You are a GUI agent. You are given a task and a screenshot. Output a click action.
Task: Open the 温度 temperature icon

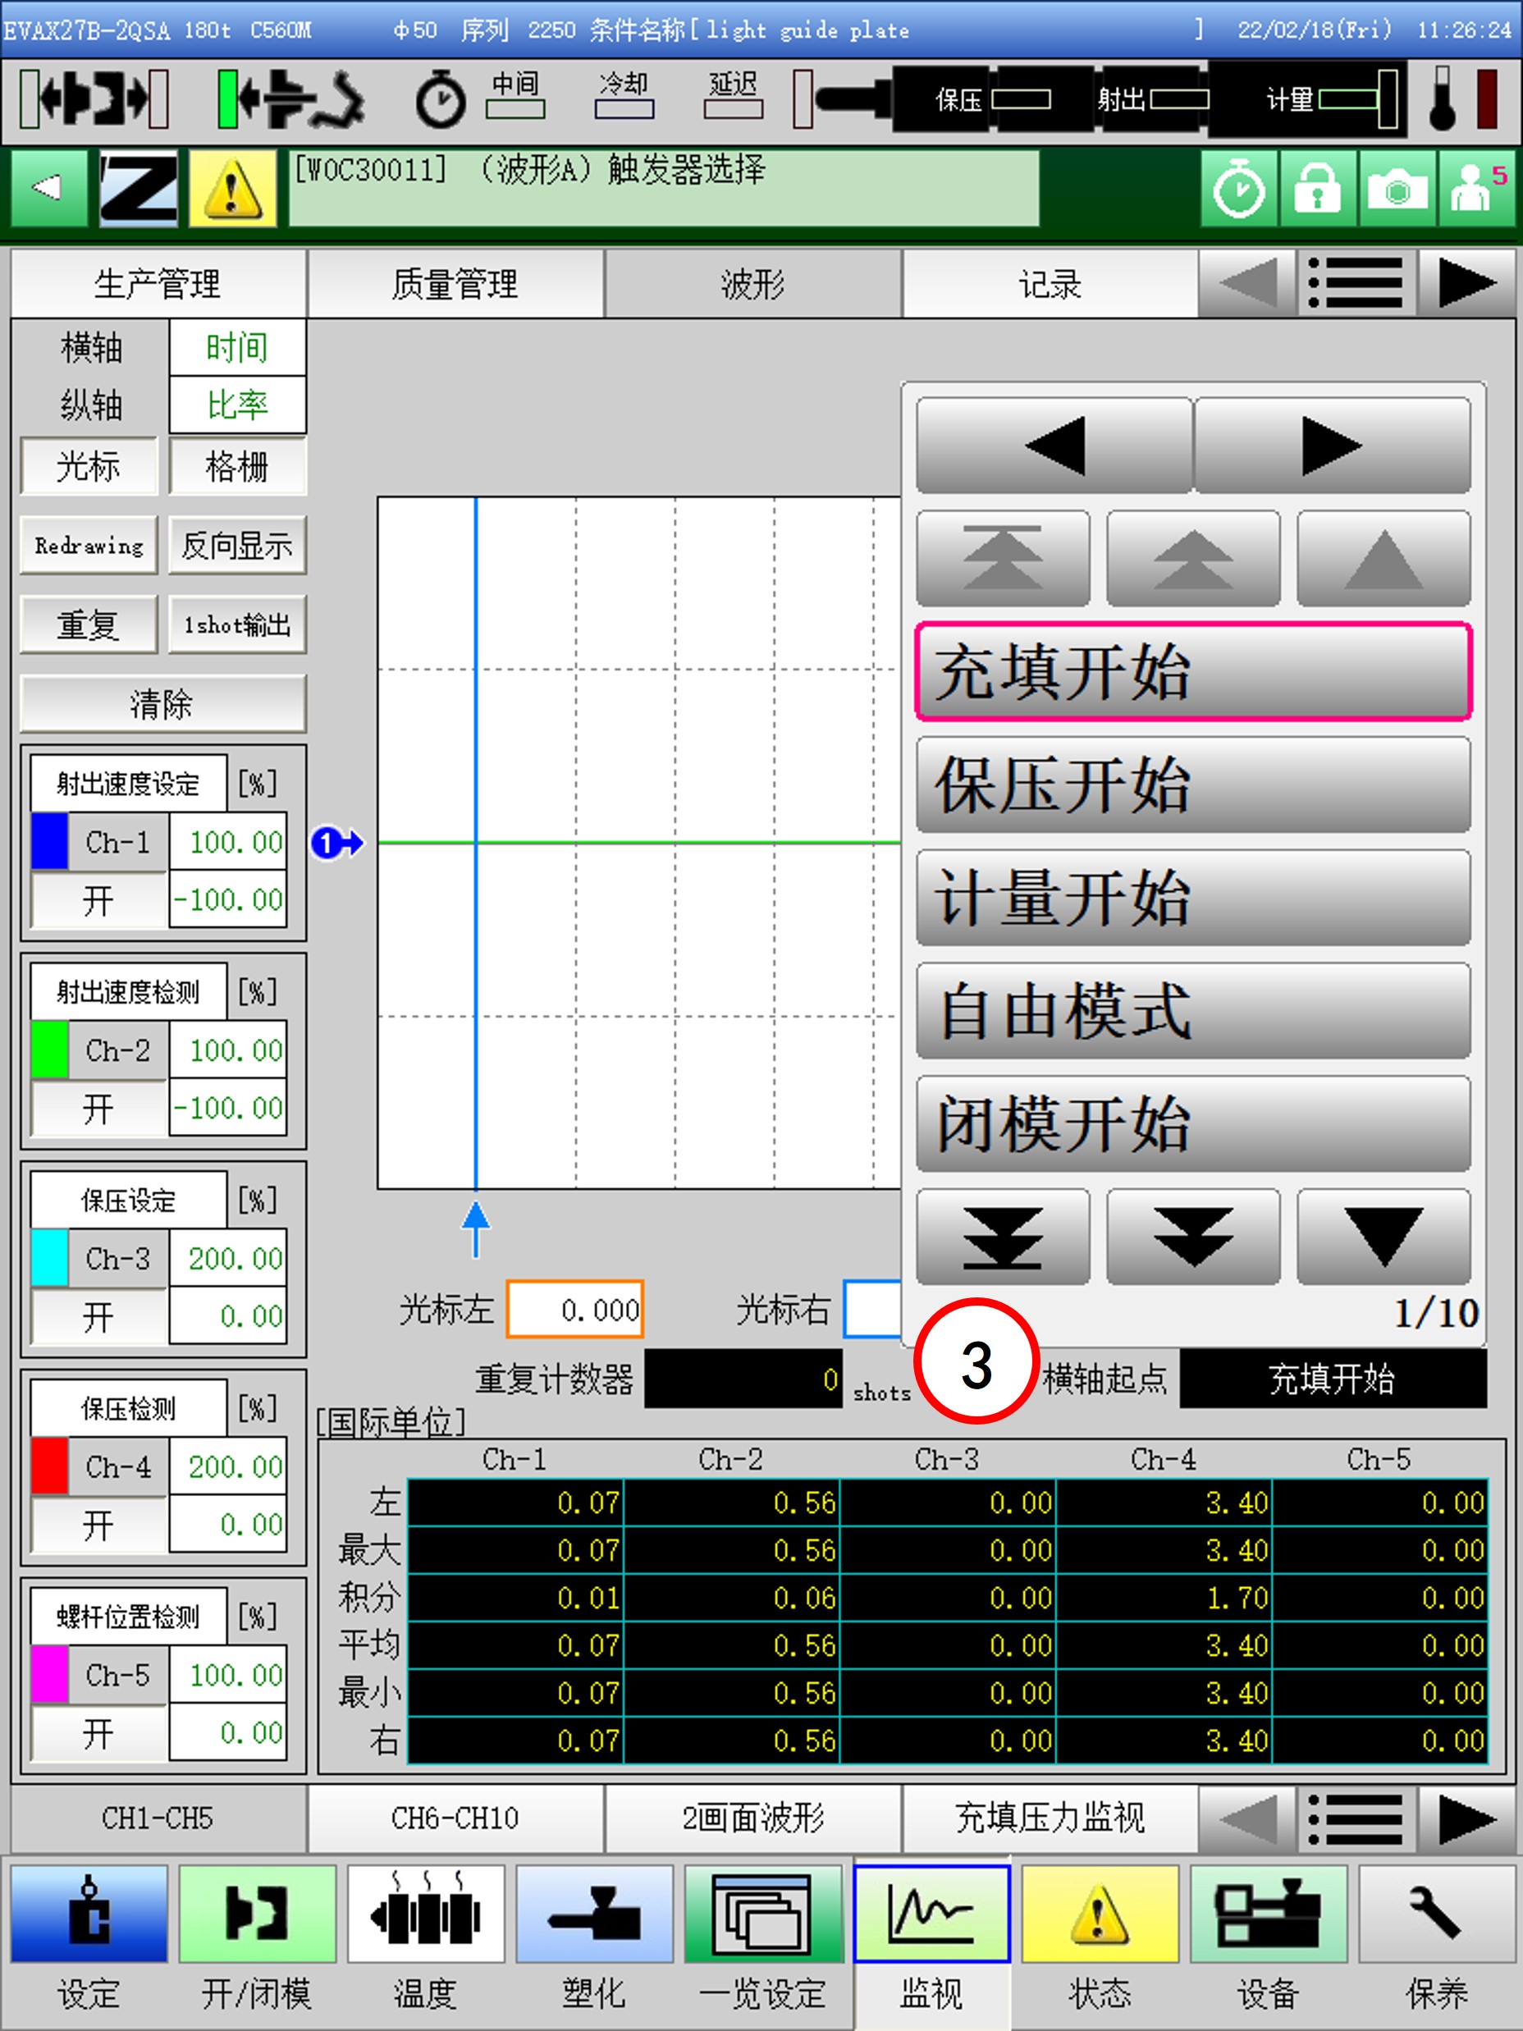point(426,1914)
